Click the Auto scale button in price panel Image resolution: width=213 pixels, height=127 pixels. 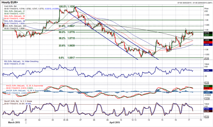click(x=206, y=59)
